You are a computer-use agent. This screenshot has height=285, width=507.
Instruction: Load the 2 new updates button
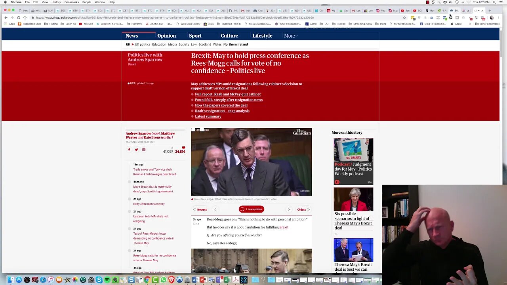point(252,209)
